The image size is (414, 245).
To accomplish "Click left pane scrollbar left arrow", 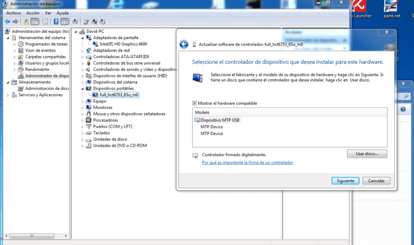I will click(6, 236).
